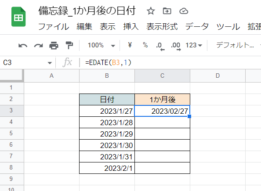Open the 挿入 menu
Viewport: 261px width, 191px height.
click(x=131, y=27)
